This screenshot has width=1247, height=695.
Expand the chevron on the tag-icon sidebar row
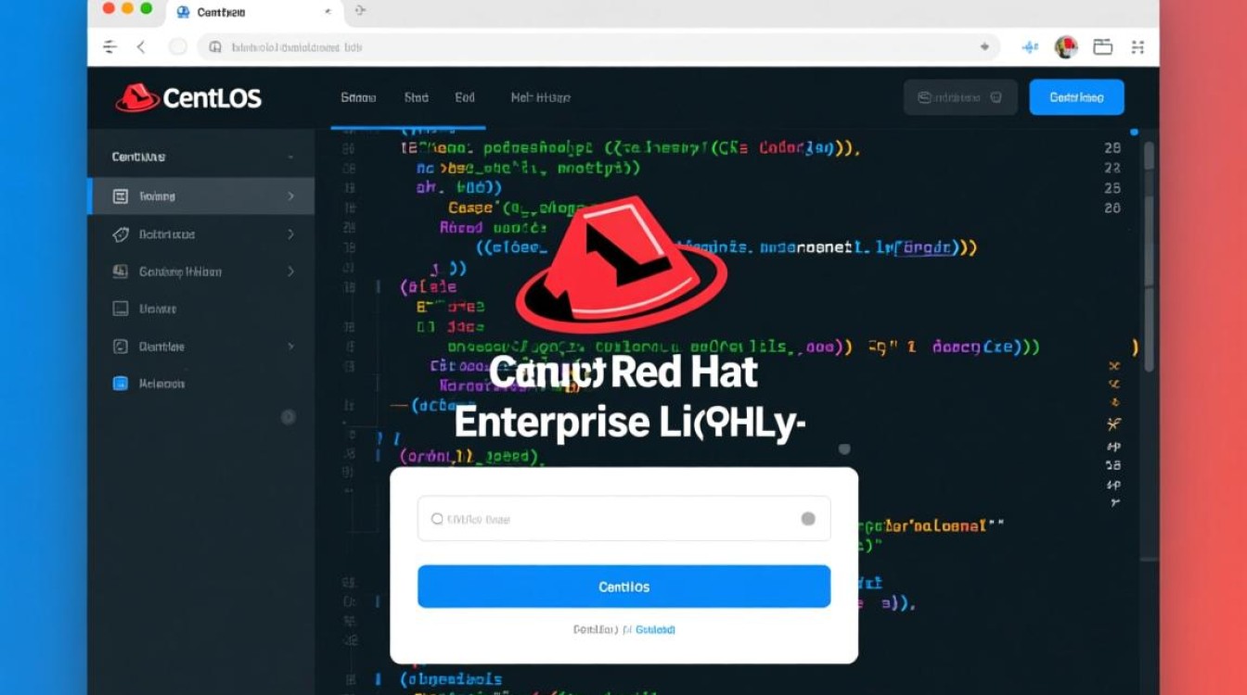coord(290,234)
